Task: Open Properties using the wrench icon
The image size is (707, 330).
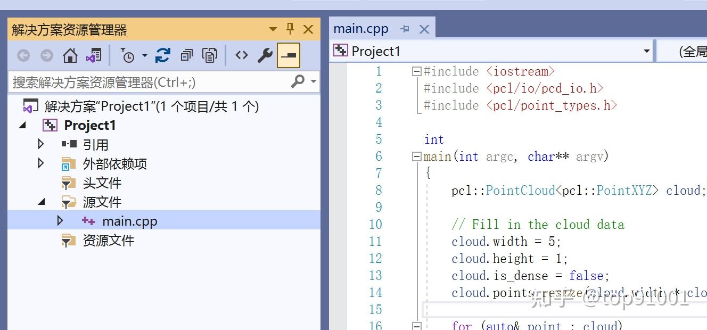Action: 265,54
